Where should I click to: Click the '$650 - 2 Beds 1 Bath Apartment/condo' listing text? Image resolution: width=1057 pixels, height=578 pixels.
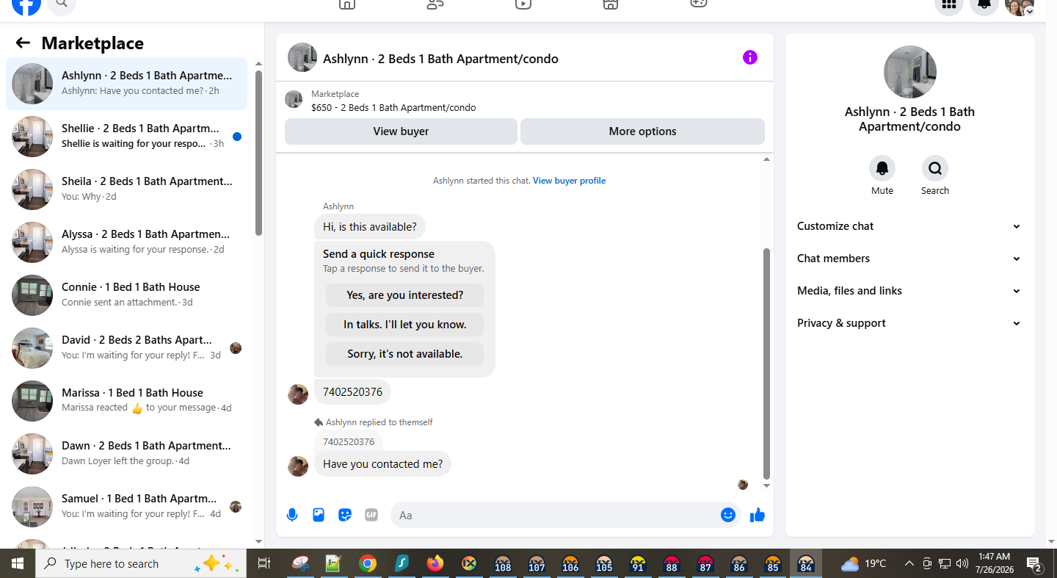pyautogui.click(x=393, y=108)
